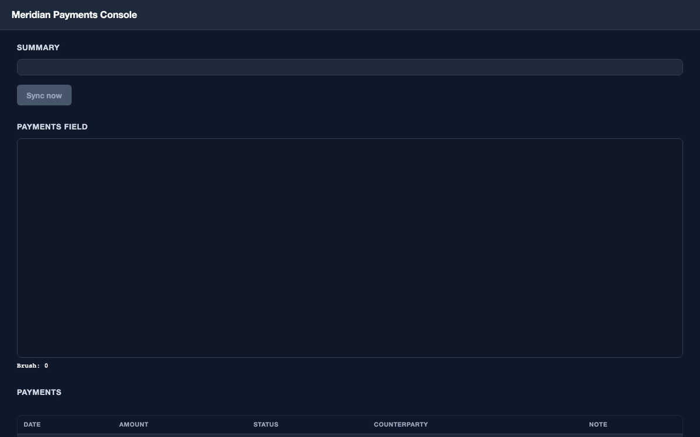Click the "Brush: 0" readout text
700x437 pixels.
[33, 366]
